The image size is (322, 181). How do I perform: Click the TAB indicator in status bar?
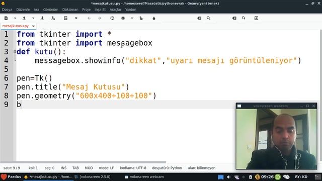(x=75, y=168)
